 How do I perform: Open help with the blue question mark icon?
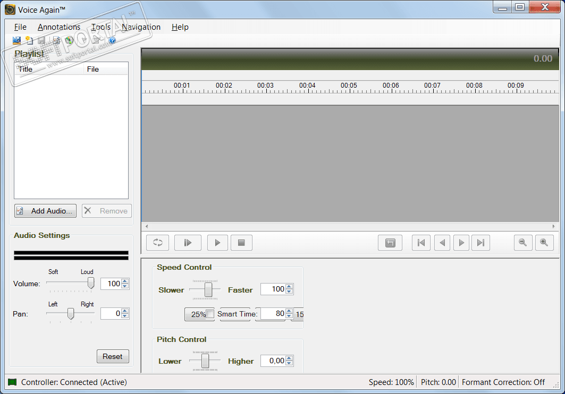pos(113,40)
